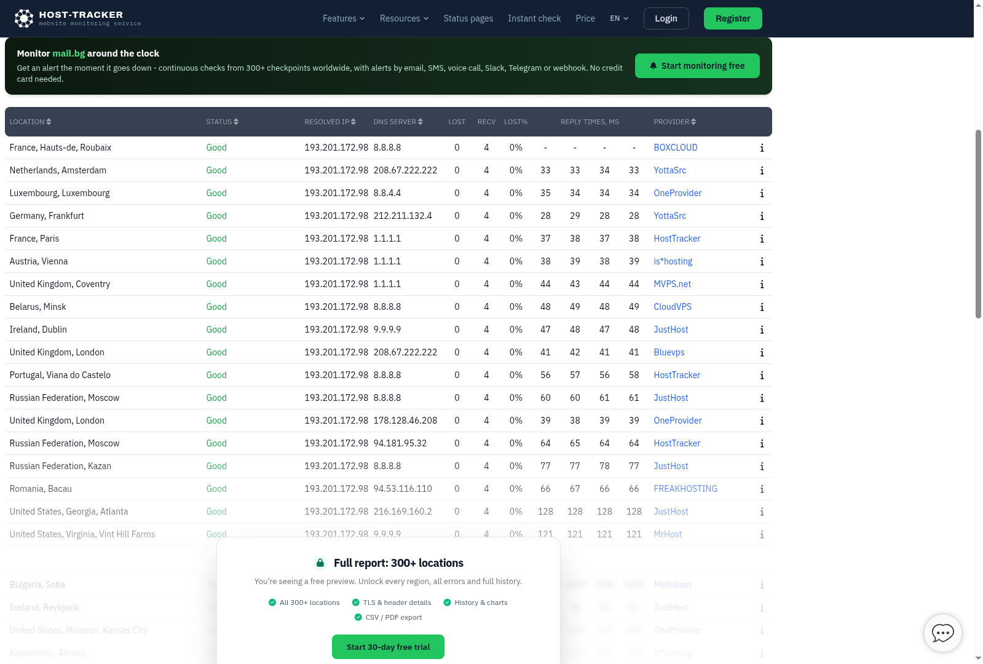Screen dimensions: 983x664
Task: Show info for Virginia, Vint Hill Farms row
Action: pyautogui.click(x=762, y=534)
